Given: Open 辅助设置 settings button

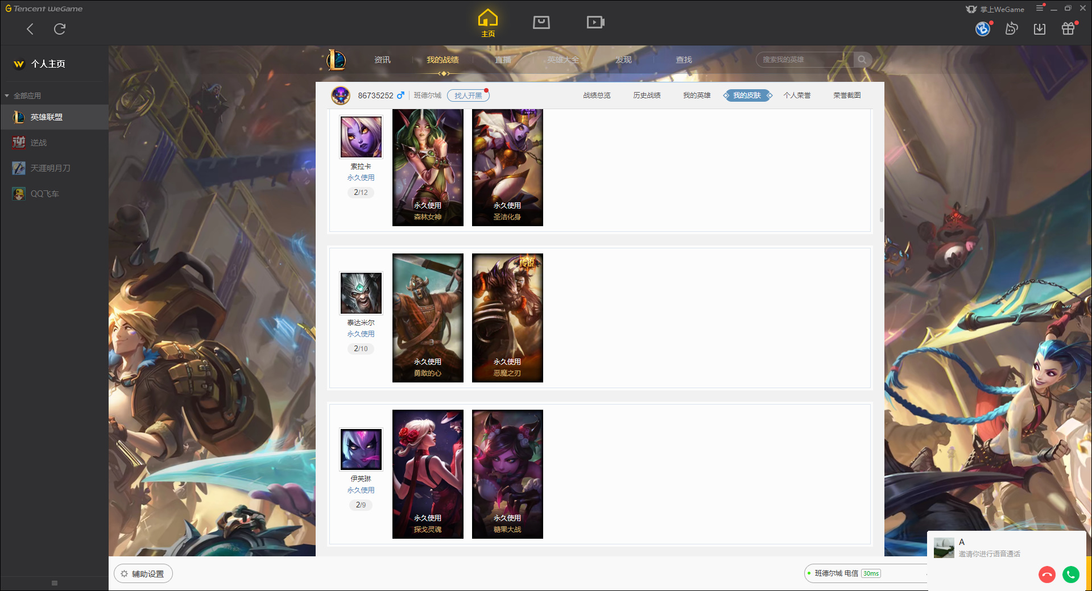Looking at the screenshot, I should pyautogui.click(x=143, y=574).
